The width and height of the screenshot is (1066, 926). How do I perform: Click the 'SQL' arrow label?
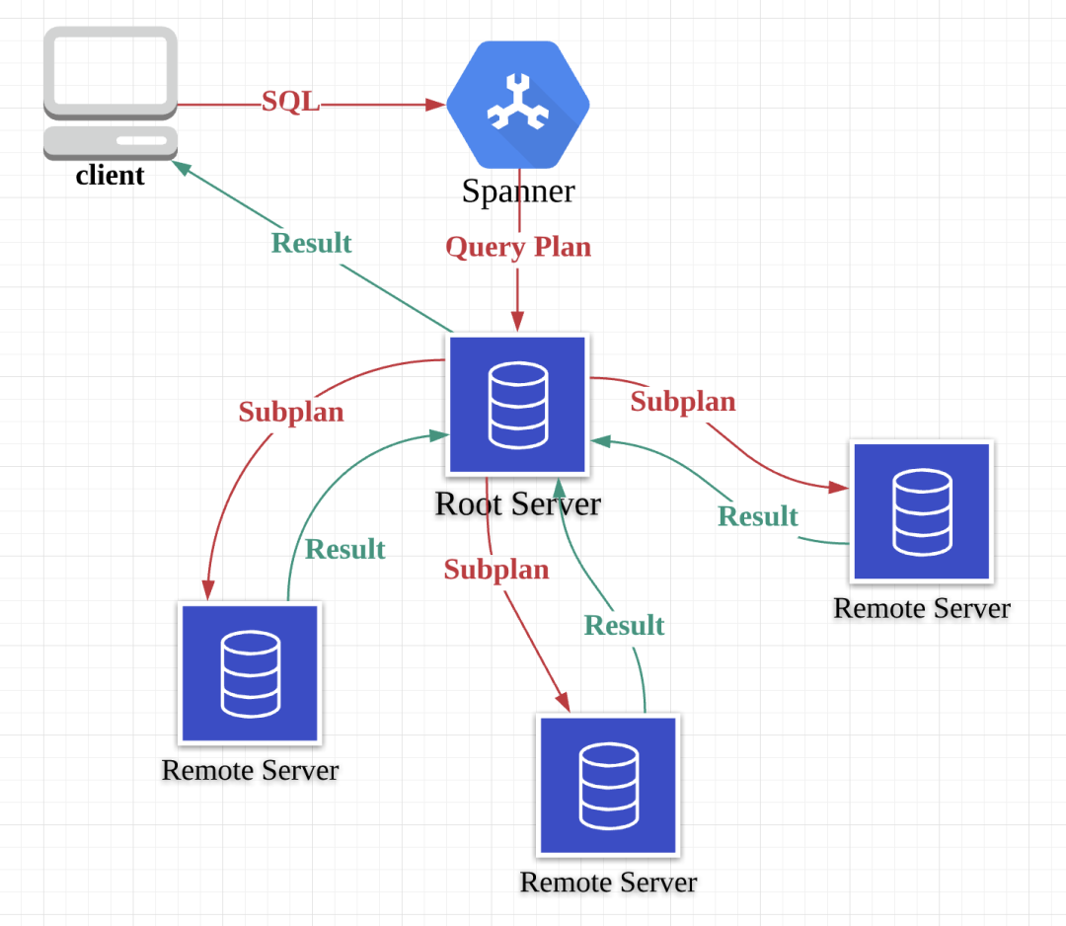click(x=290, y=102)
